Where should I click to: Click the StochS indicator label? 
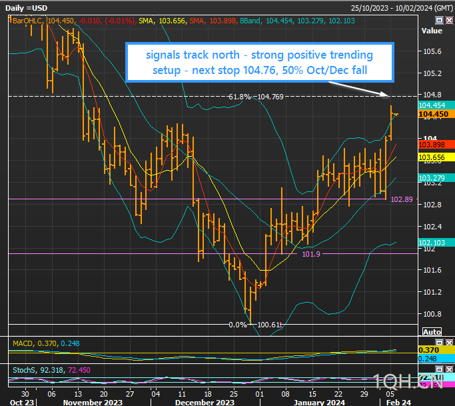click(x=26, y=369)
